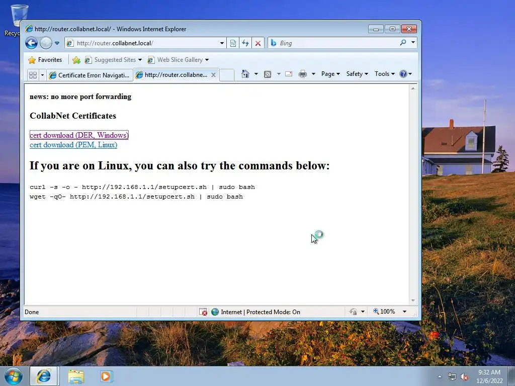Image resolution: width=515 pixels, height=386 pixels.
Task: Open the Favorites center
Action: [x=45, y=60]
